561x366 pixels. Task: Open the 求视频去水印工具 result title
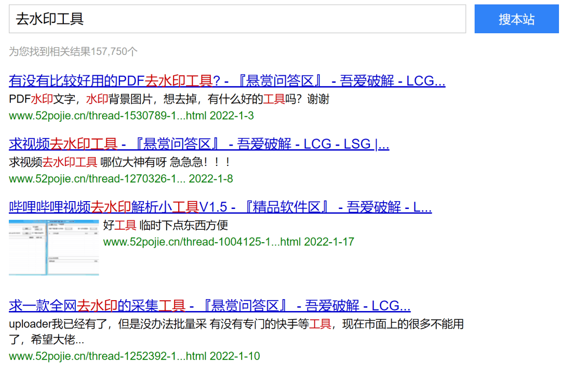(x=199, y=144)
